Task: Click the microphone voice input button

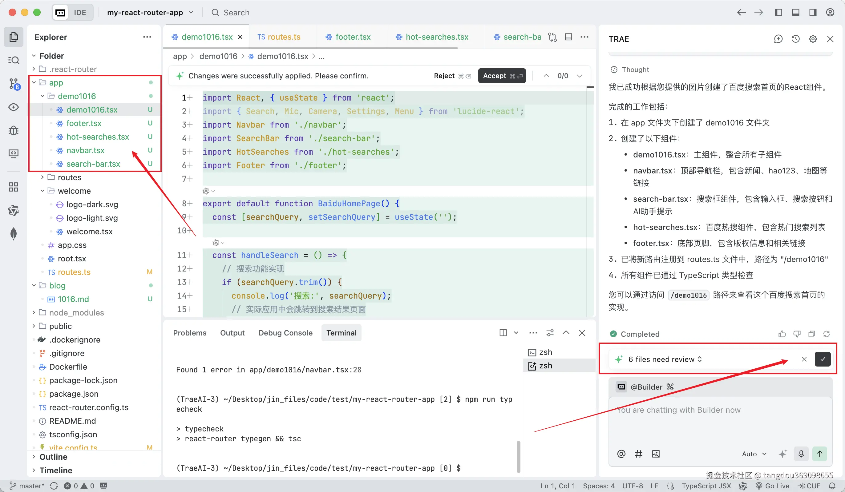Action: pyautogui.click(x=801, y=454)
